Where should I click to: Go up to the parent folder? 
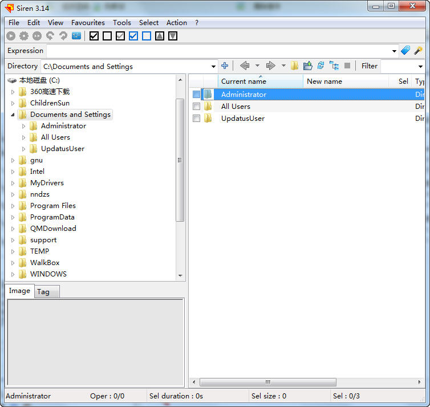(x=307, y=66)
